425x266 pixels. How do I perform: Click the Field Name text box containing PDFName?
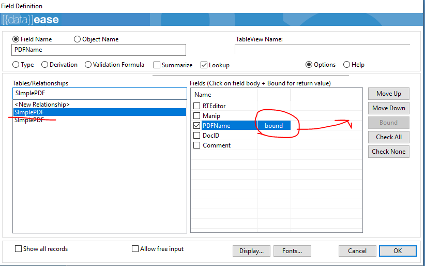[99, 50]
